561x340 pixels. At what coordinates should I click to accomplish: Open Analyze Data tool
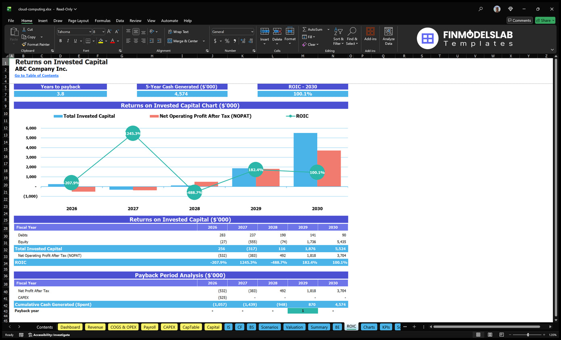coord(388,36)
